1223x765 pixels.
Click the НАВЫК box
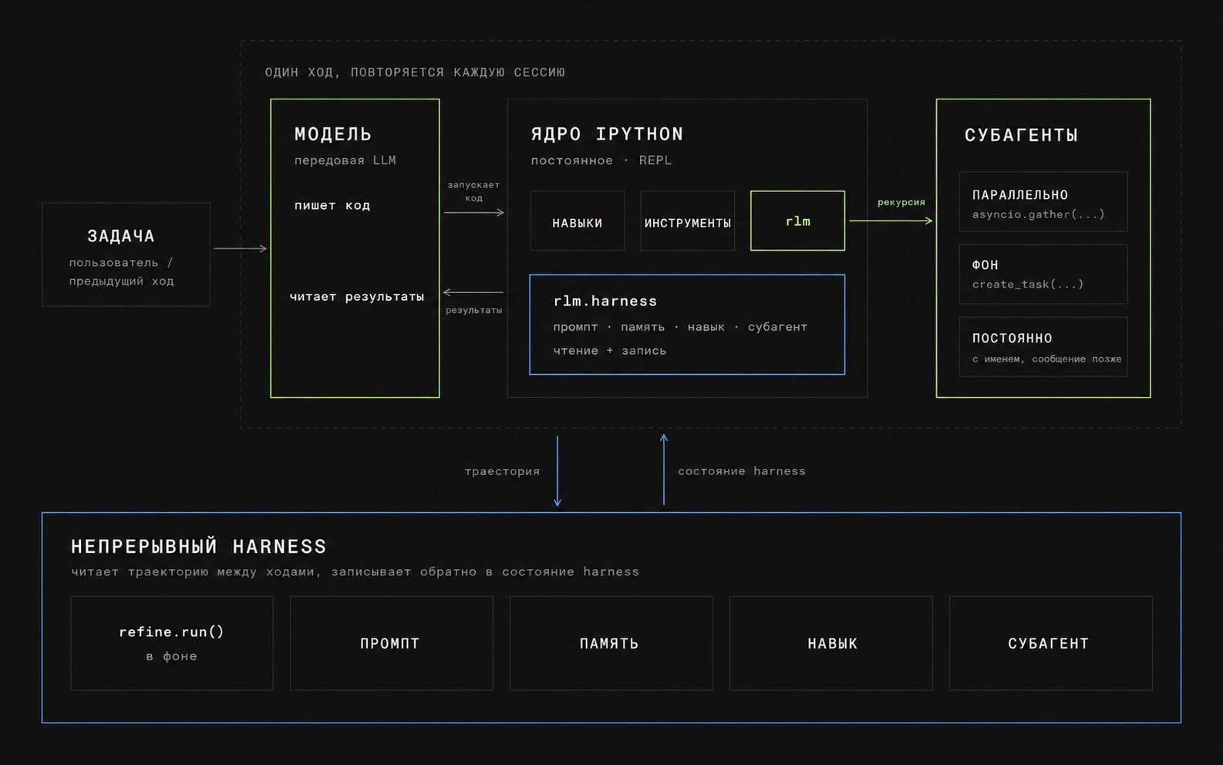pos(831,643)
